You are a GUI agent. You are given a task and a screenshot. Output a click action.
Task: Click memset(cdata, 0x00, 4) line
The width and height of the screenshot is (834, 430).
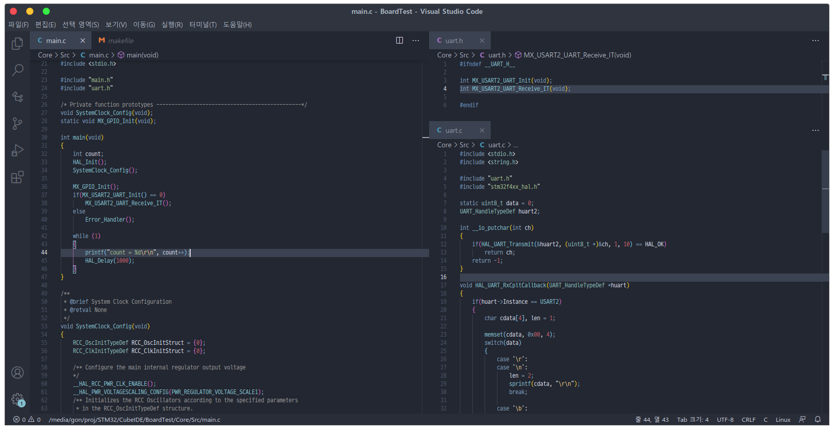520,335
